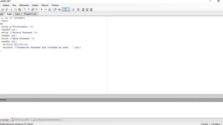Click the Список ошибок tab warning icon
The width and height of the screenshot is (223, 125).
[x=13, y=120]
